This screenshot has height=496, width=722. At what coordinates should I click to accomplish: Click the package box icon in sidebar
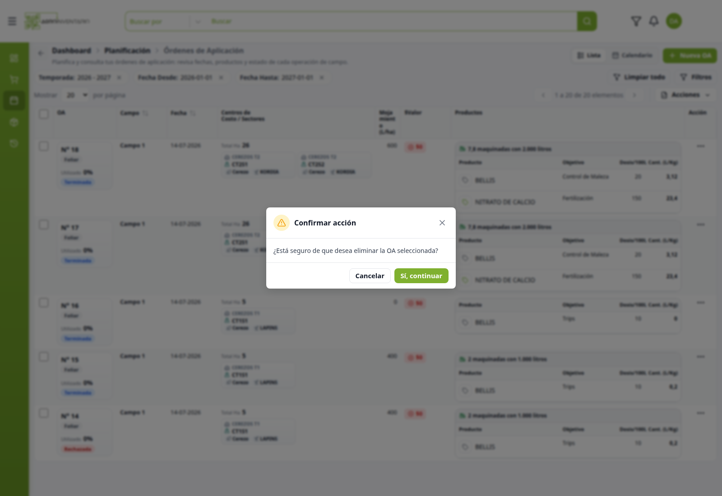(x=14, y=122)
